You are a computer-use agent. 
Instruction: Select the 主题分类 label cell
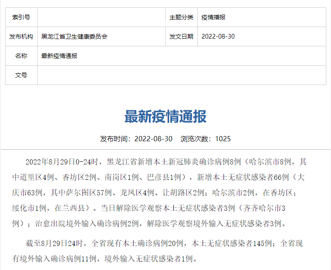tap(181, 18)
